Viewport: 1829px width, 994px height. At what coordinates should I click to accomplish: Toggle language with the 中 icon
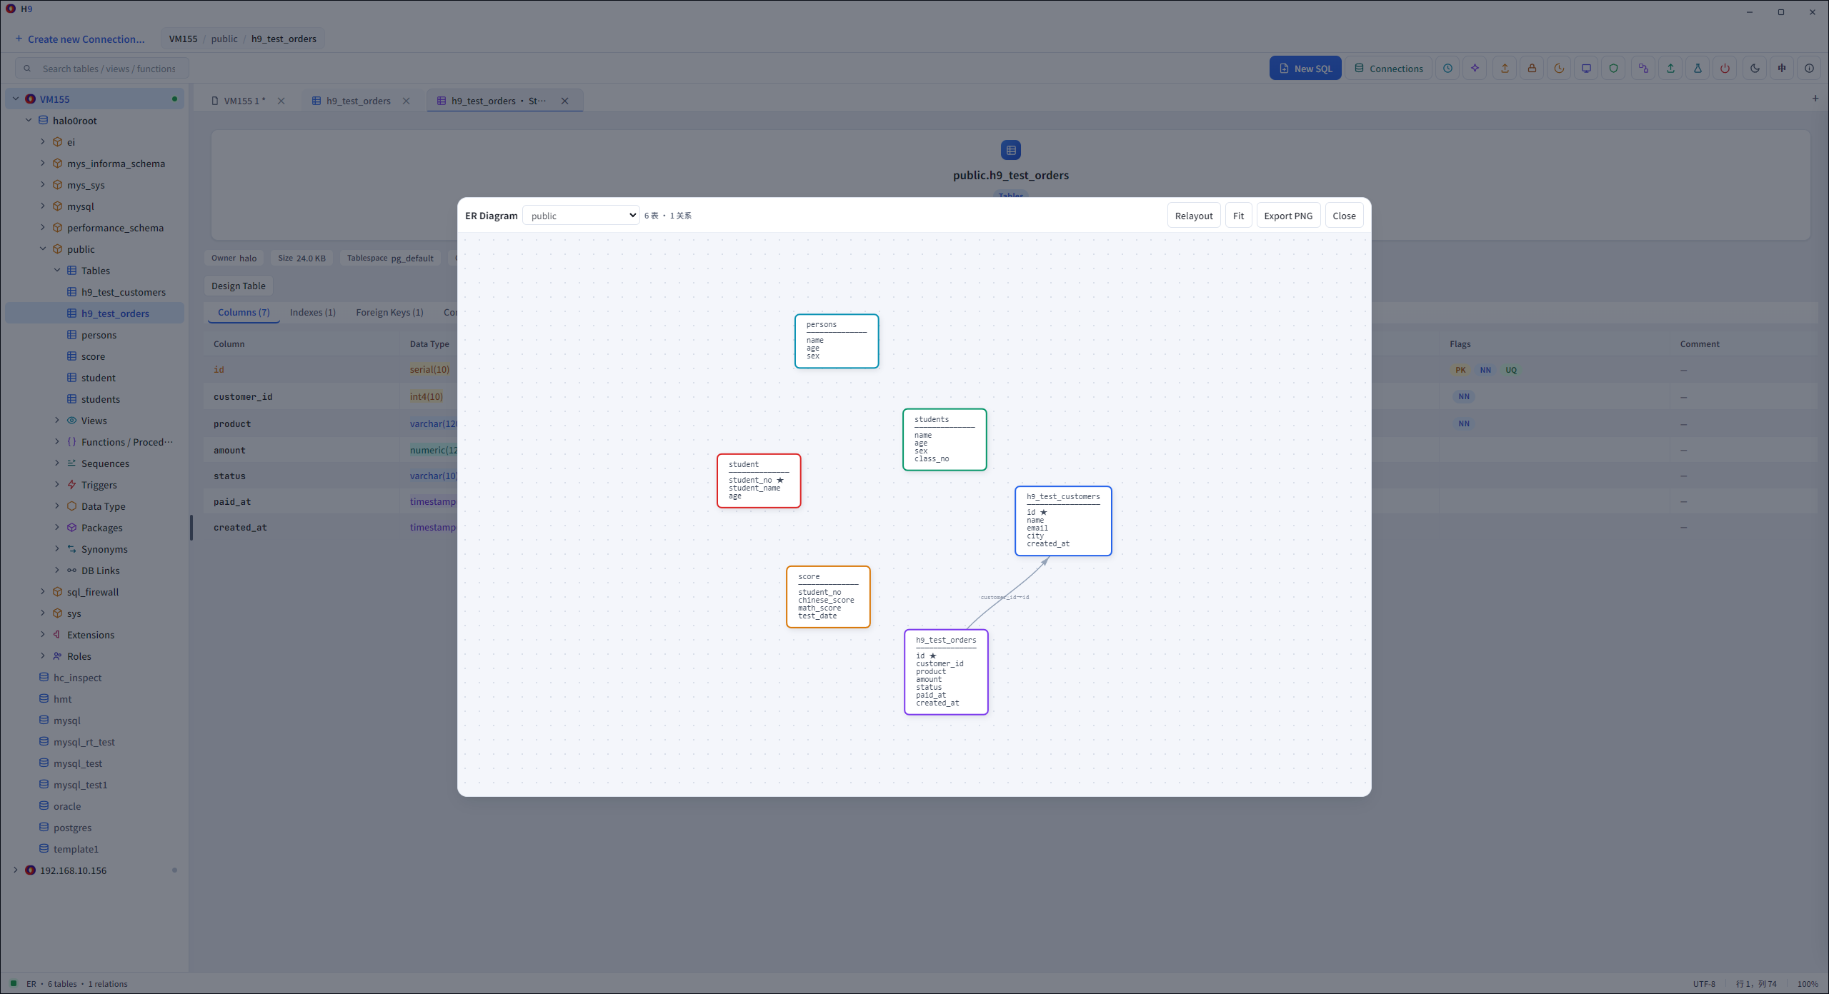tap(1782, 69)
